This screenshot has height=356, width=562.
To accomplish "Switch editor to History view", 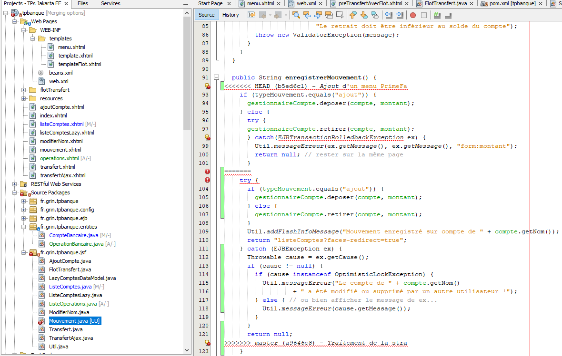I will (231, 15).
